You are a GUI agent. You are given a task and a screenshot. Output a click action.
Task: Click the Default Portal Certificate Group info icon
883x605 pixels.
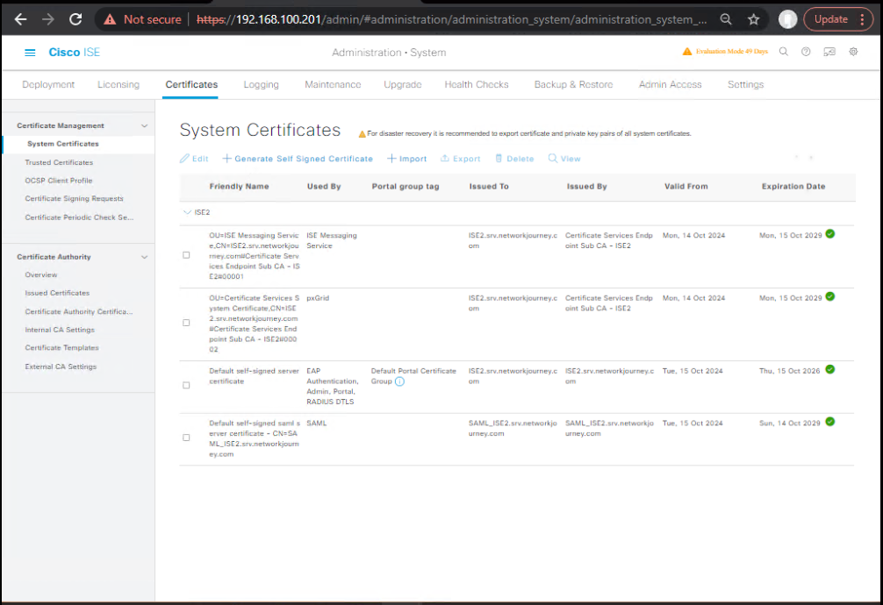pyautogui.click(x=400, y=381)
